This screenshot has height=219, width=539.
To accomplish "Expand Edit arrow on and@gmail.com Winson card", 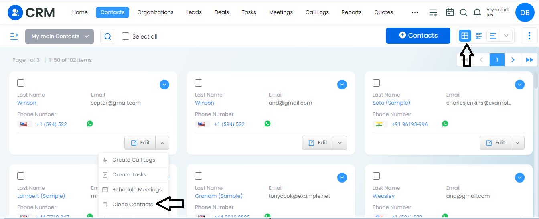I will tap(340, 143).
